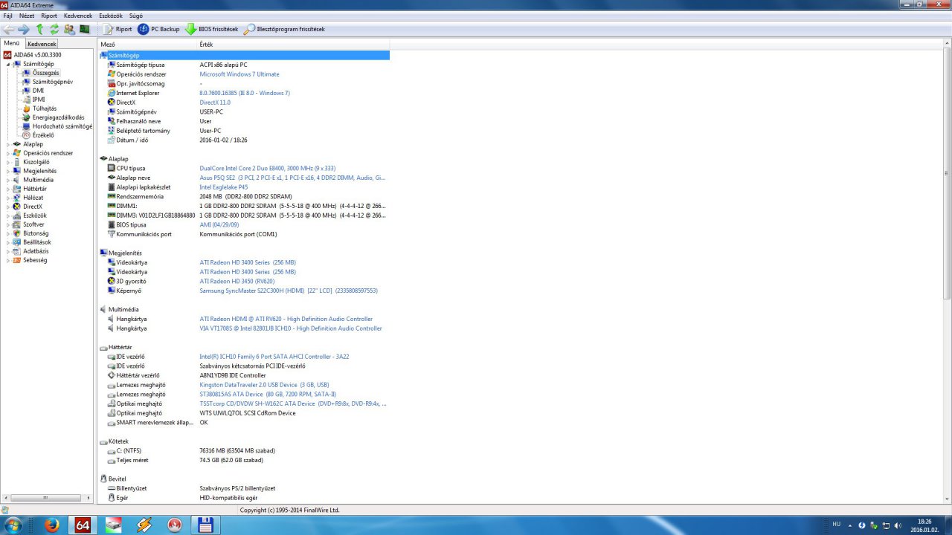Viewport: 952px width, 535px height.
Task: Open Riport from the toolbar
Action: click(x=117, y=29)
